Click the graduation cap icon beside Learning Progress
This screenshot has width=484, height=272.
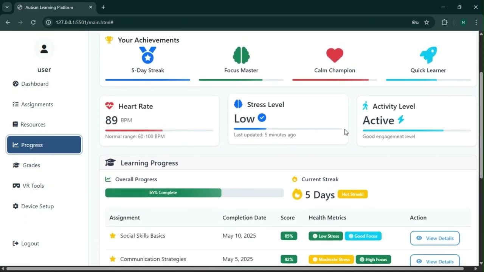pyautogui.click(x=110, y=162)
